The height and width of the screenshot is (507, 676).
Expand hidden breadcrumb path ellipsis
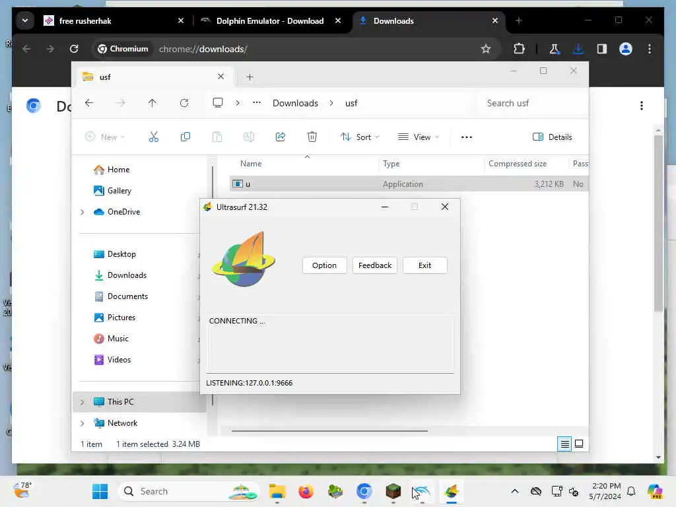(x=257, y=103)
